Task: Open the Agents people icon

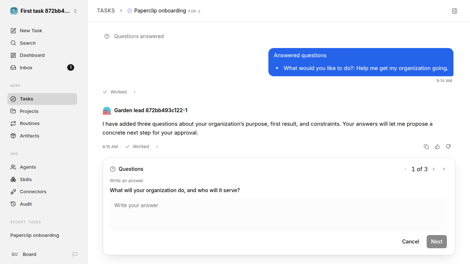Action: pos(13,167)
